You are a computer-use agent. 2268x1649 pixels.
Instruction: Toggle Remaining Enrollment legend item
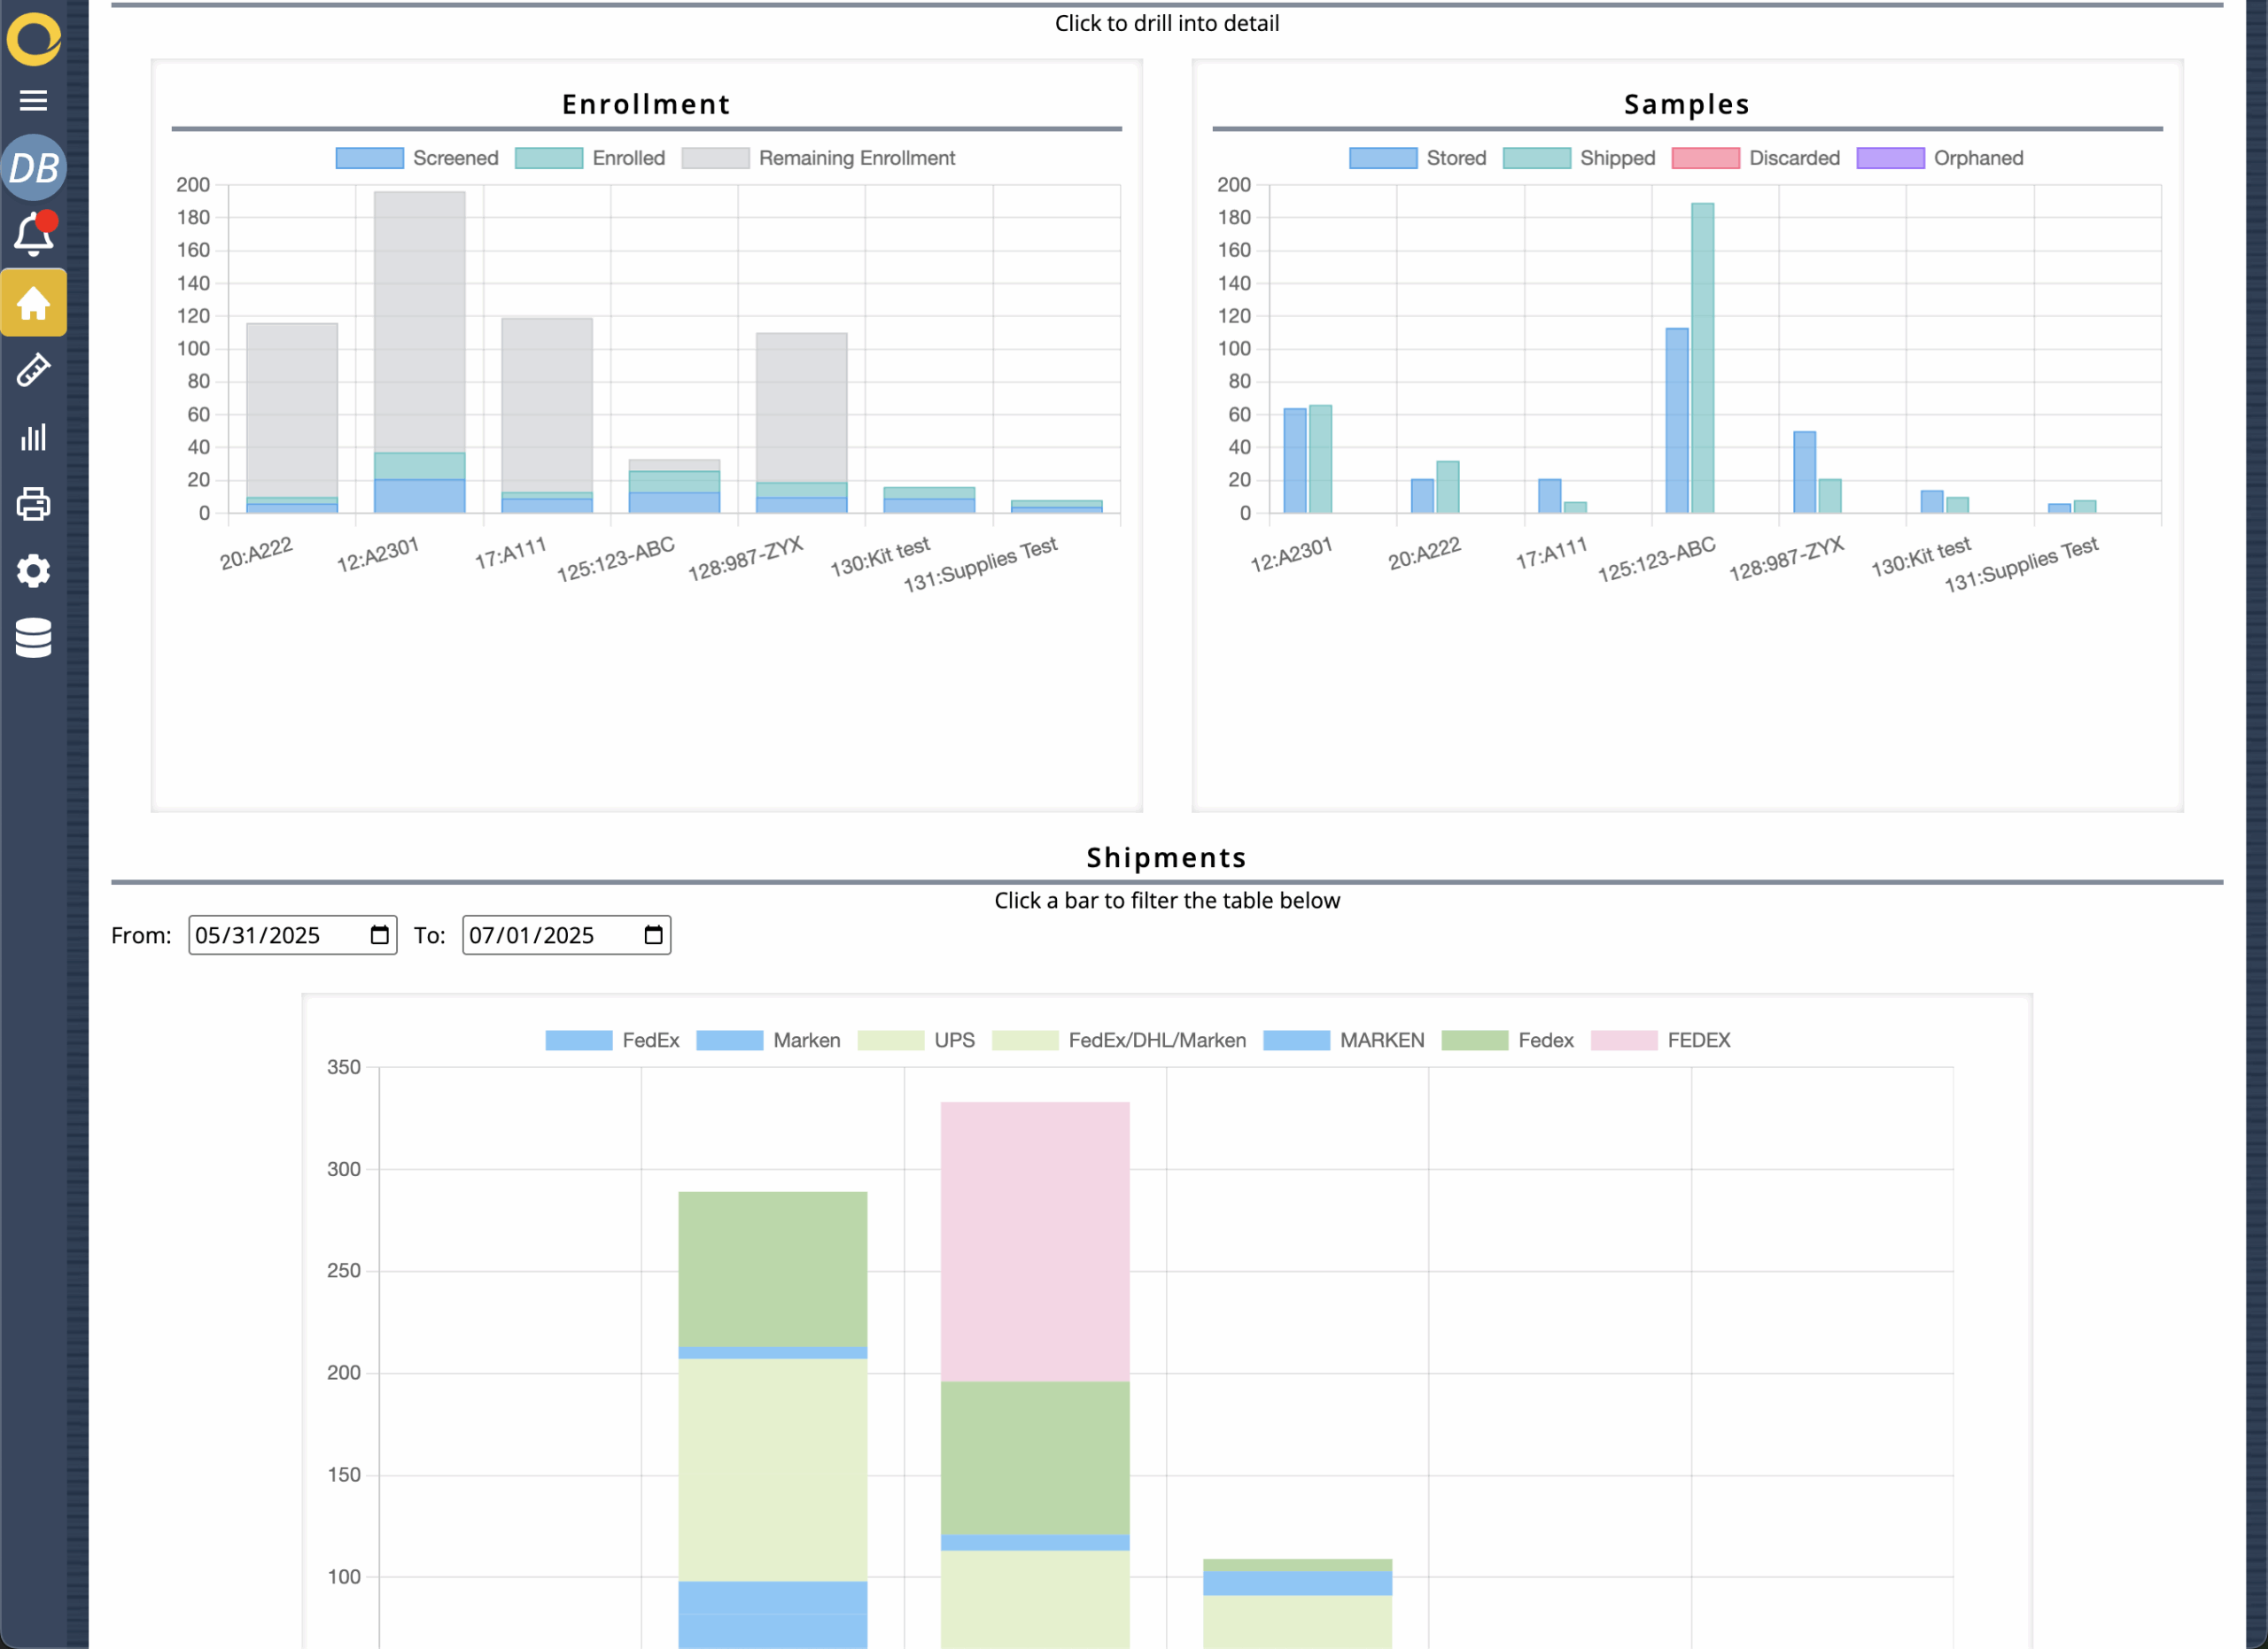click(x=819, y=158)
